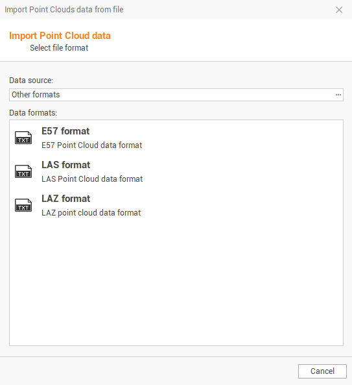Choose the LAS format title
The image size is (352, 385).
tap(66, 165)
